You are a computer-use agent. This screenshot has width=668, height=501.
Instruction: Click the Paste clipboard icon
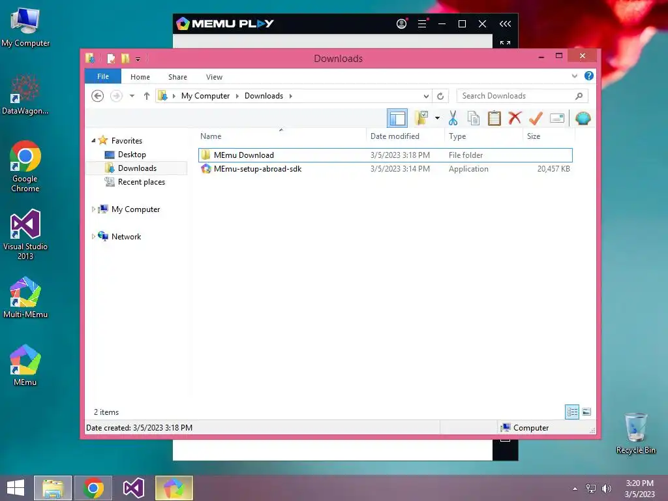click(x=494, y=118)
